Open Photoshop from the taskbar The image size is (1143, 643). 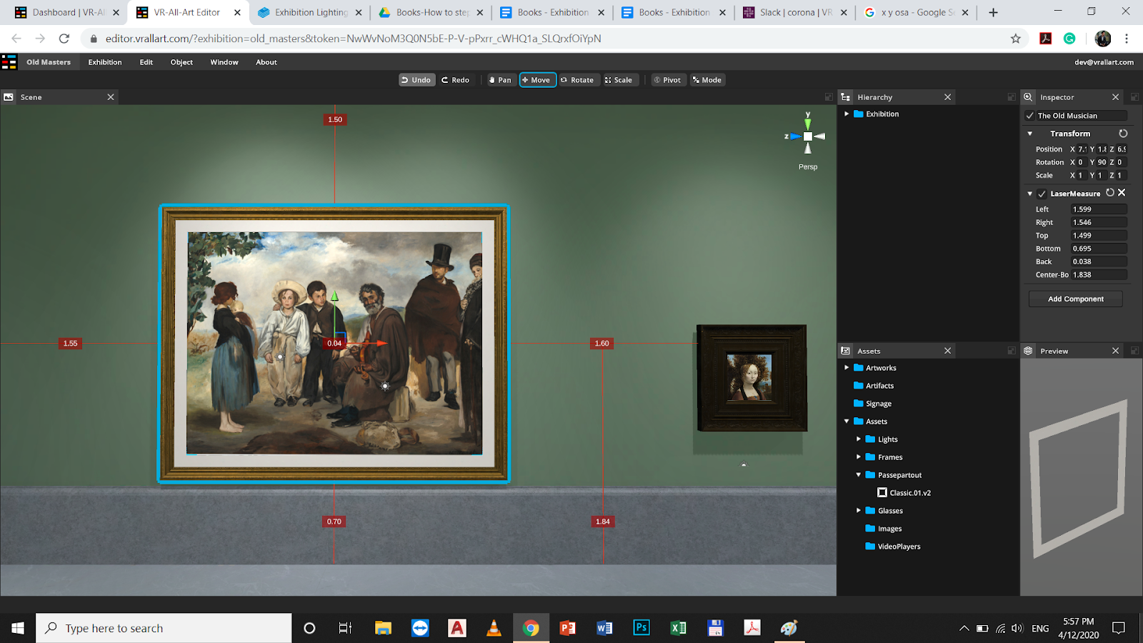point(641,628)
